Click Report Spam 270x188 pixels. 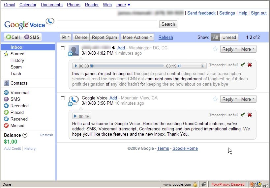click(x=105, y=37)
